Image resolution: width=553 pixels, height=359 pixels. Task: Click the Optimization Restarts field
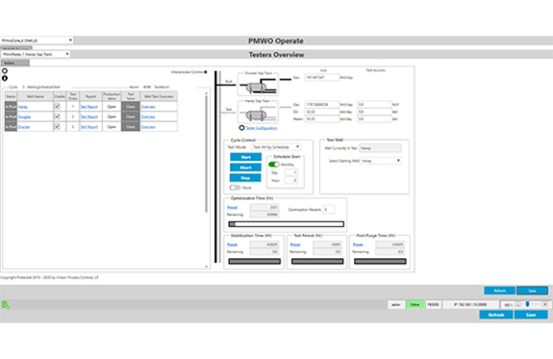pyautogui.click(x=329, y=209)
